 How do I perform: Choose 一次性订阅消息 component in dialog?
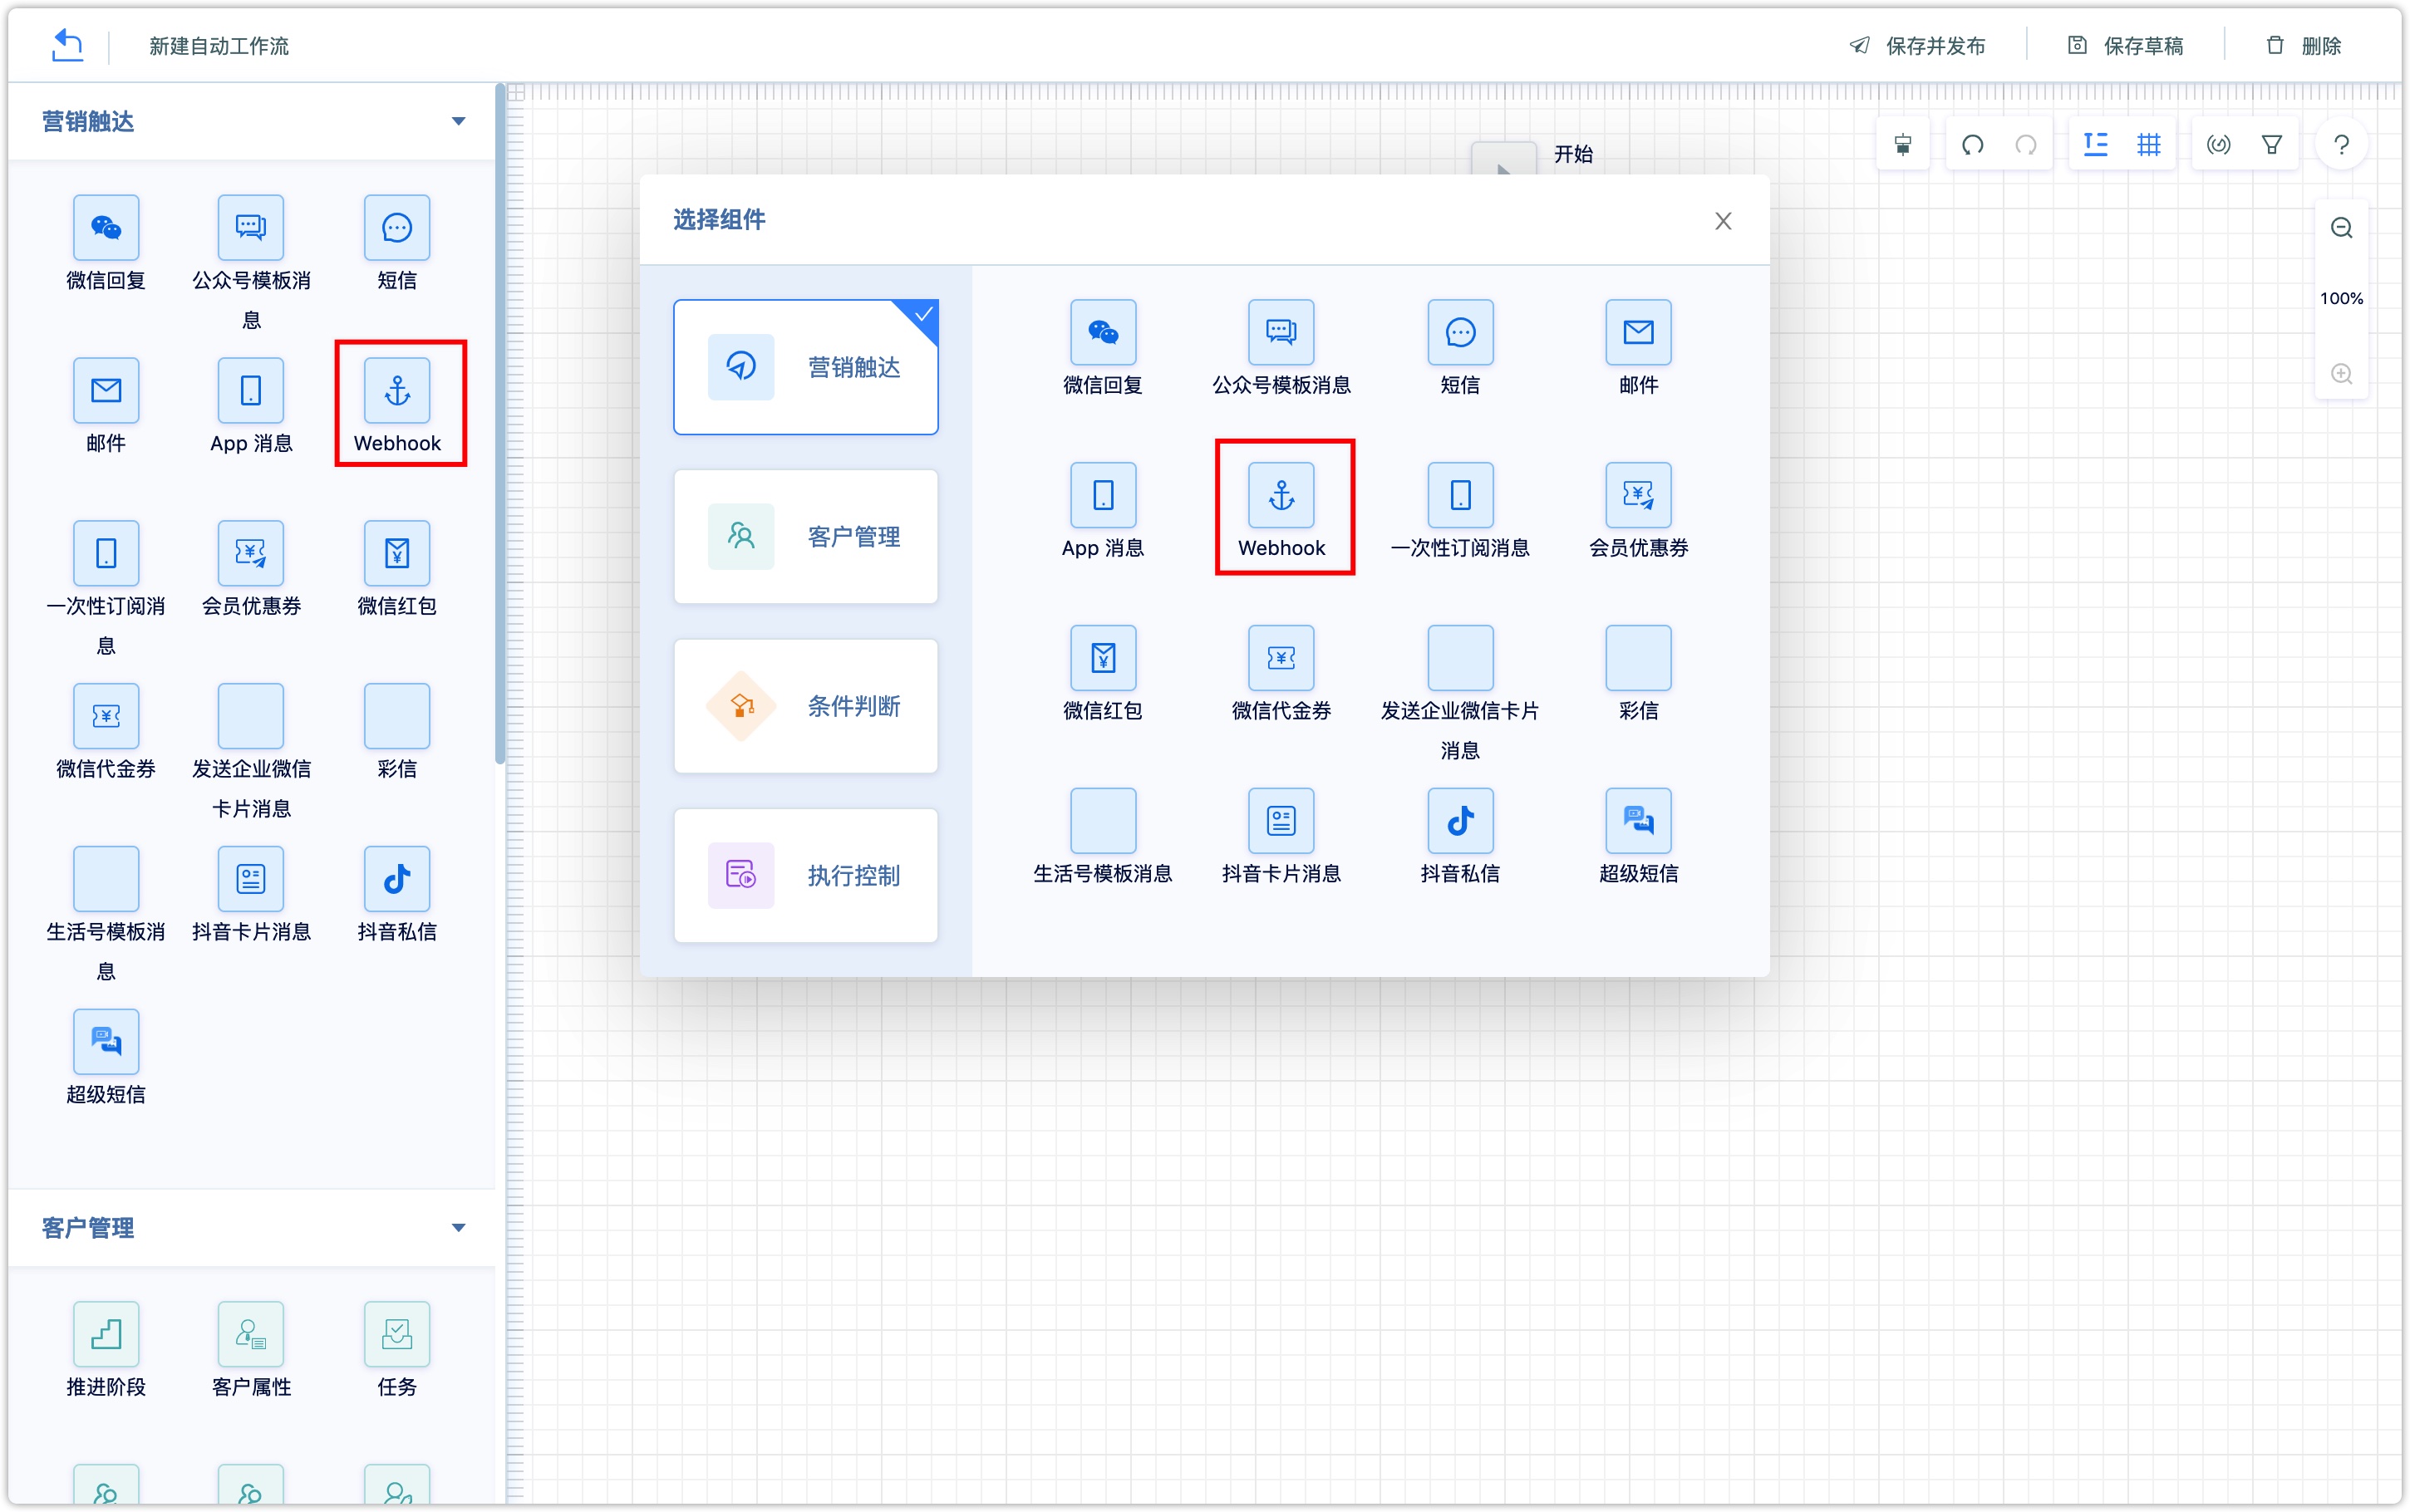[x=1460, y=495]
